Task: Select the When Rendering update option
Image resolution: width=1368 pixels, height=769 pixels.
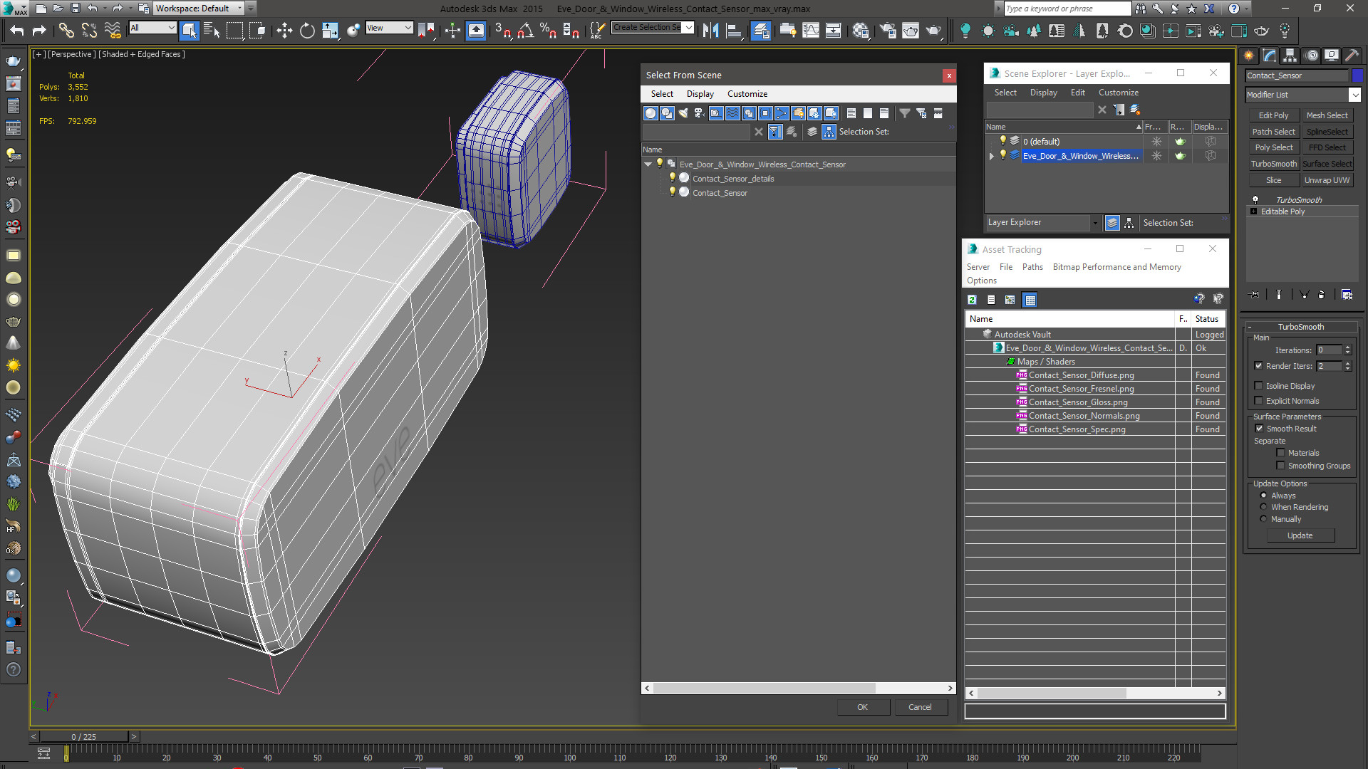Action: [x=1263, y=507]
